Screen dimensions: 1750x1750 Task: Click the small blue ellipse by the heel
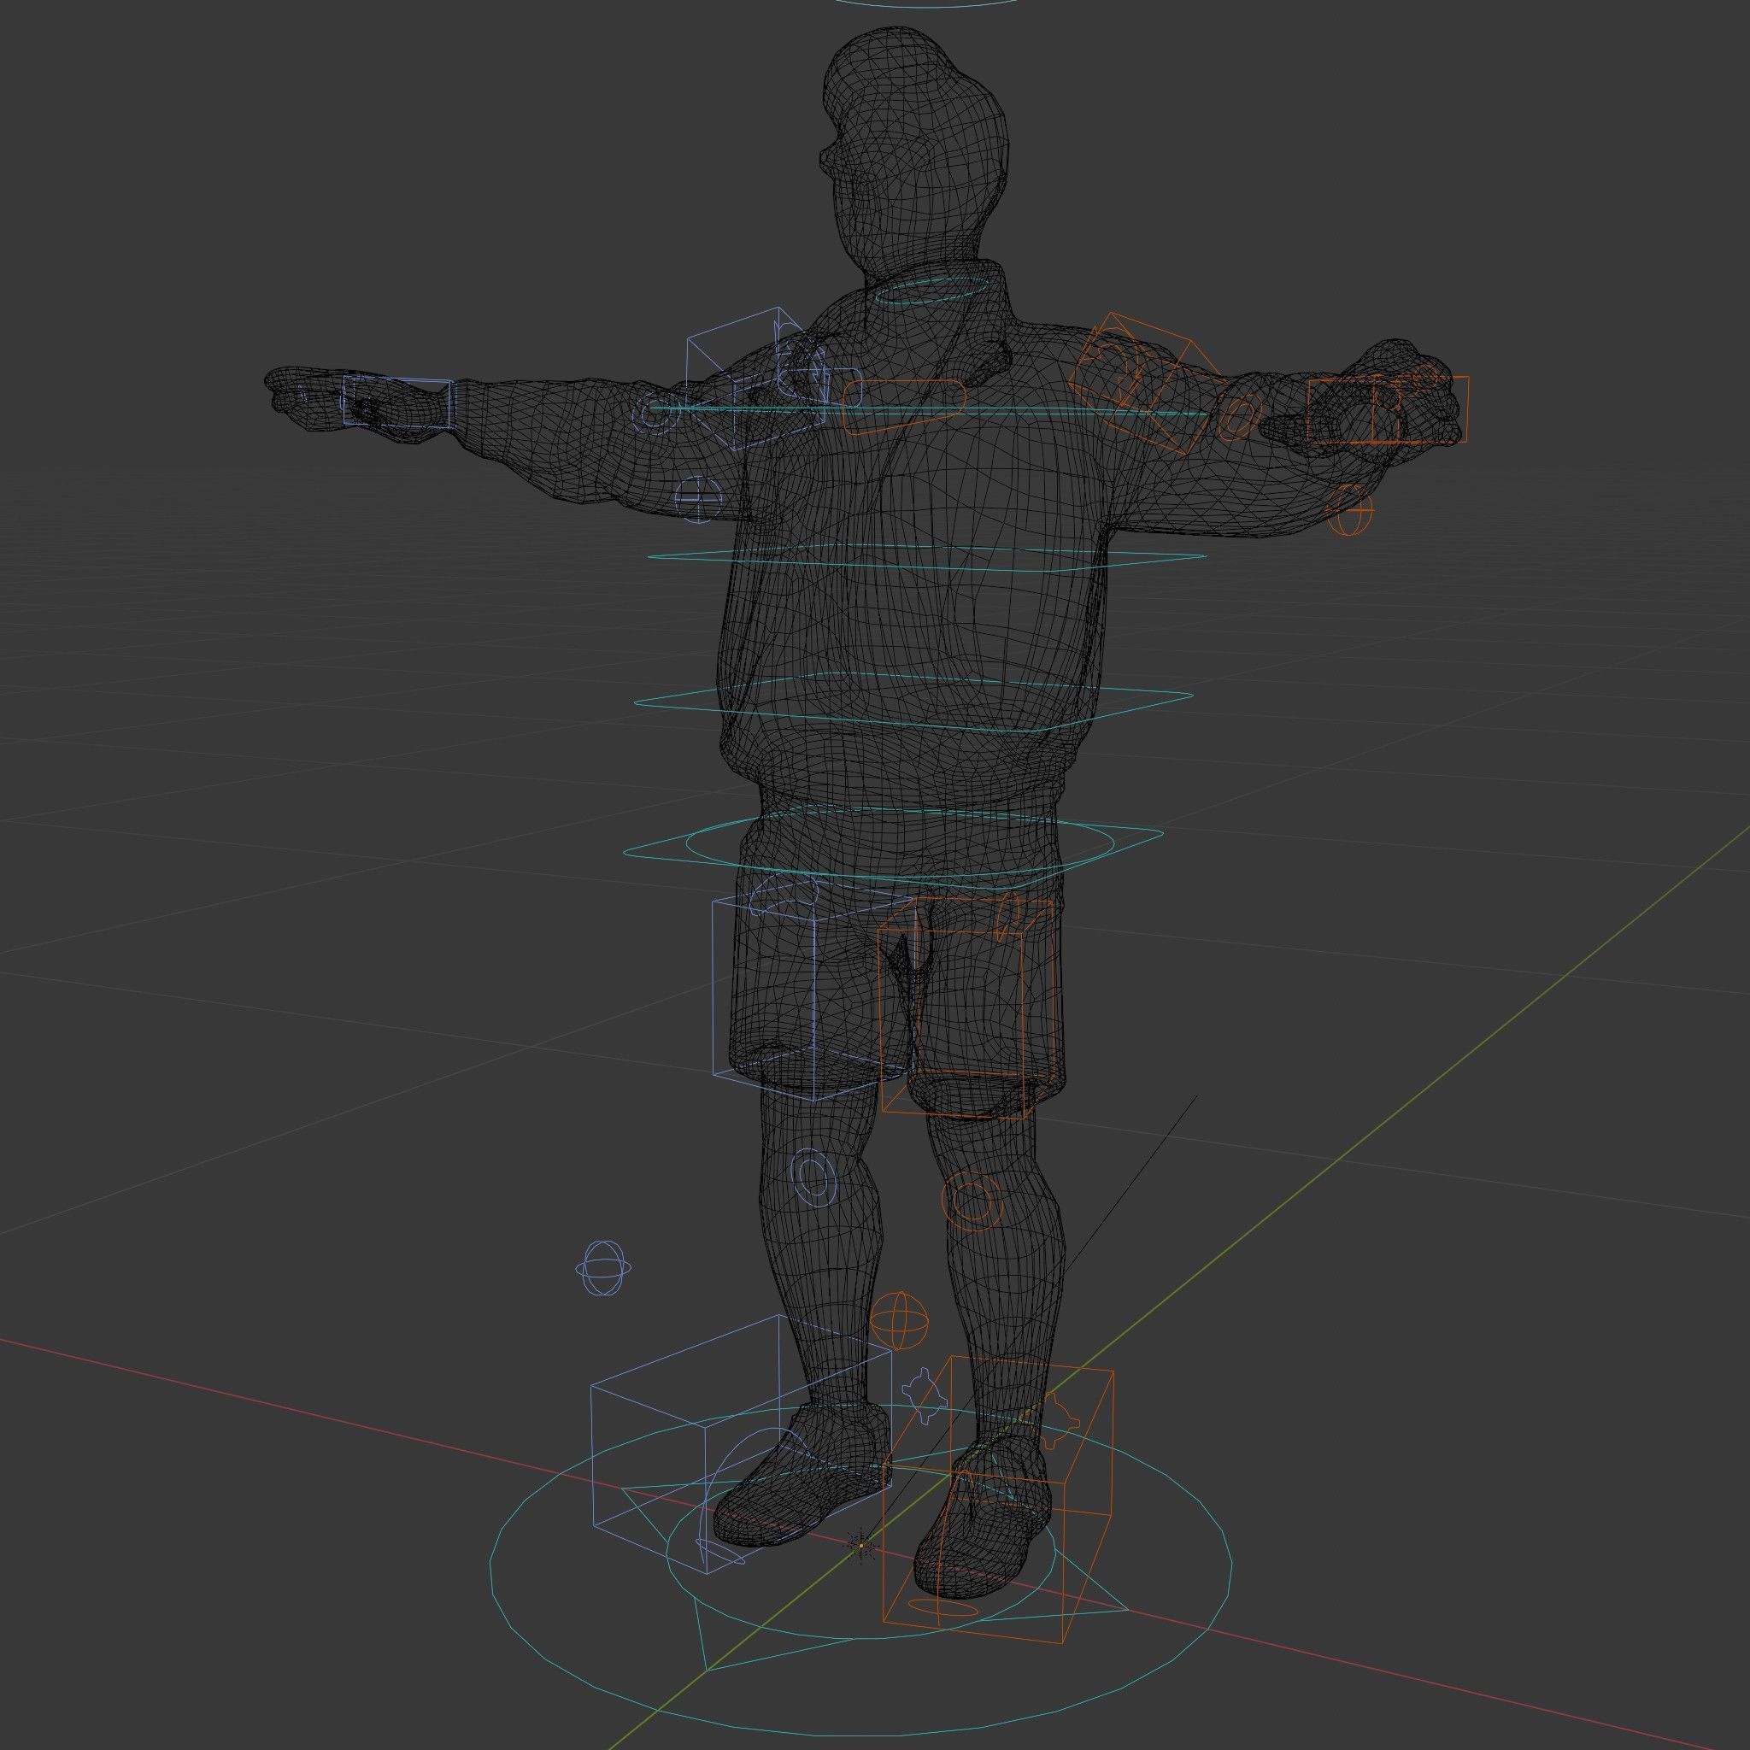pyautogui.click(x=722, y=1551)
